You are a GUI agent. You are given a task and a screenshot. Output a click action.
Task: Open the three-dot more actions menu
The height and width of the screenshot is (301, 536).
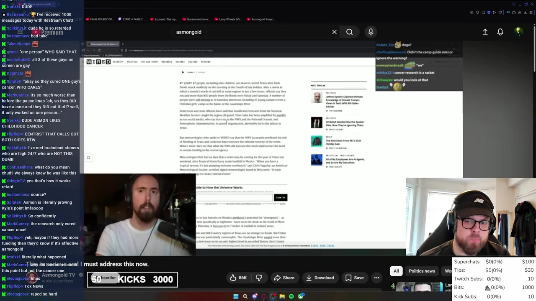coord(376,278)
